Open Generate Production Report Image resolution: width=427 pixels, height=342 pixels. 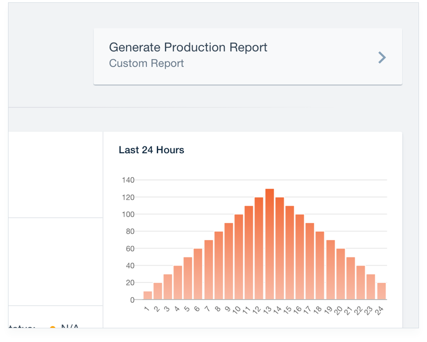(x=188, y=48)
